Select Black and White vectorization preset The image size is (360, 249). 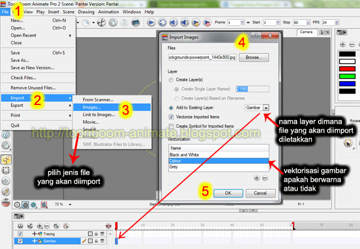pos(218,155)
